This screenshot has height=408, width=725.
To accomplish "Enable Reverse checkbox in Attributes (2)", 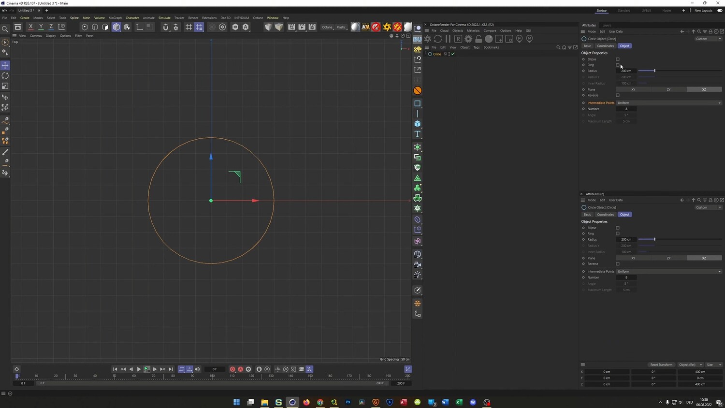I will 618,264.
